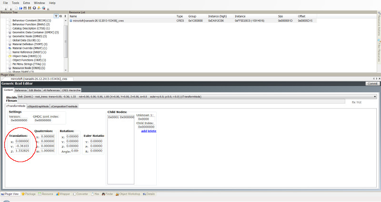Open the Wrapper dock panel
Viewport: 381px width, 202px height.
click(63, 194)
